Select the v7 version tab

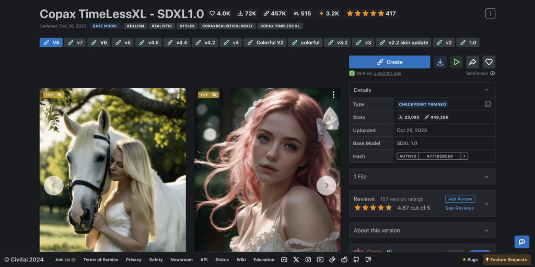click(x=75, y=43)
